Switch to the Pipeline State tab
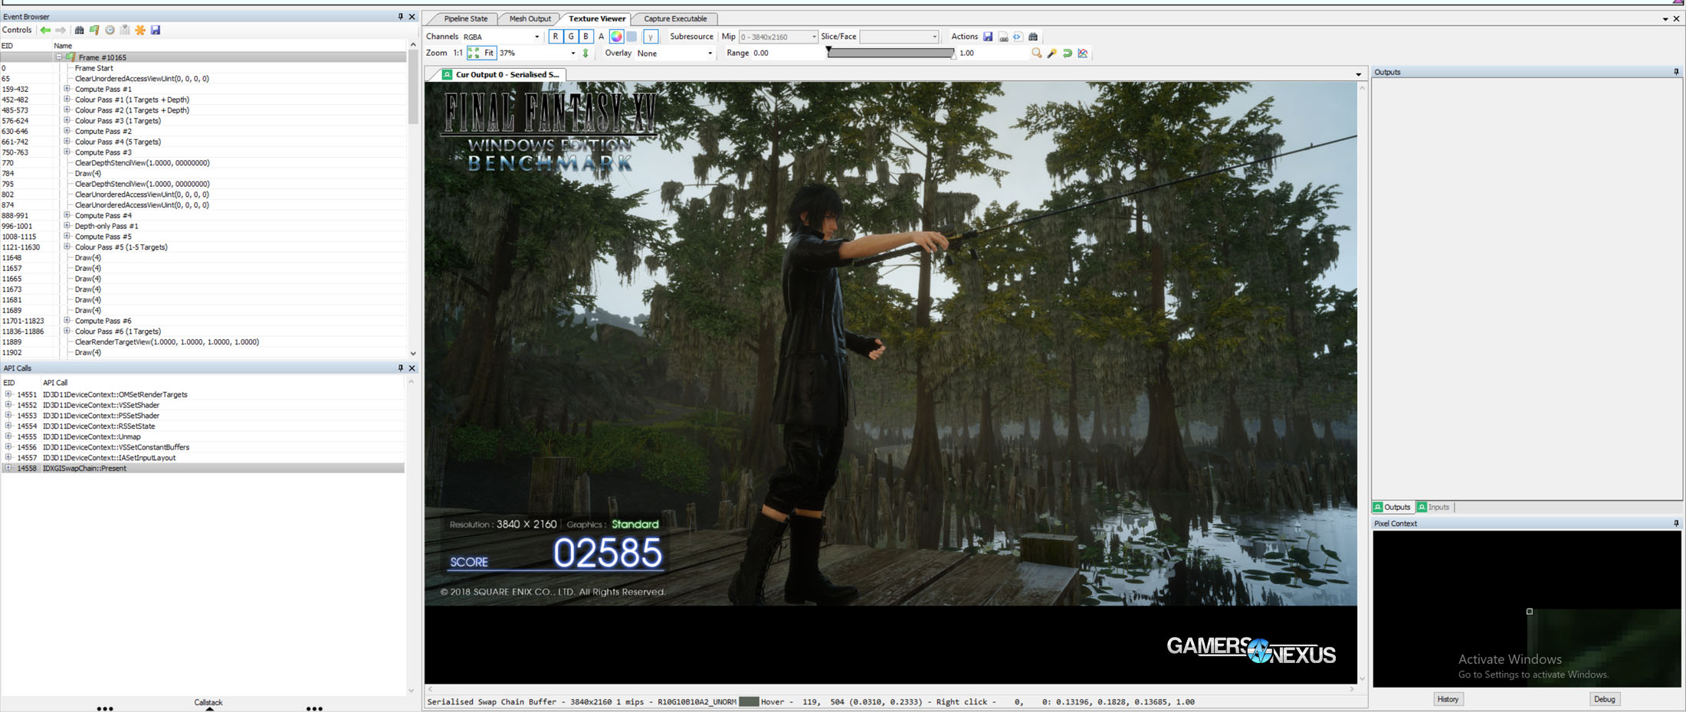Screen dimensions: 1686x712 coord(465,19)
